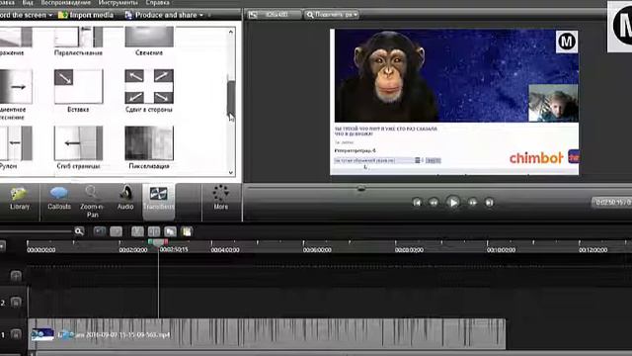This screenshot has width=632, height=356.
Task: Expand the Record the screen dropdown arrow
Action: (x=50, y=16)
